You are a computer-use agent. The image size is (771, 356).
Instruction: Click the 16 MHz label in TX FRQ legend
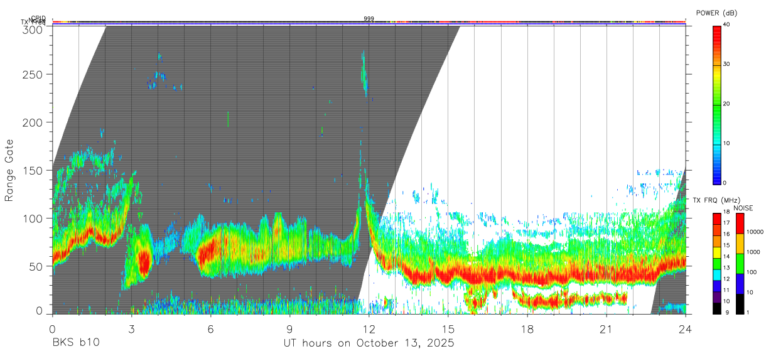tap(726, 234)
